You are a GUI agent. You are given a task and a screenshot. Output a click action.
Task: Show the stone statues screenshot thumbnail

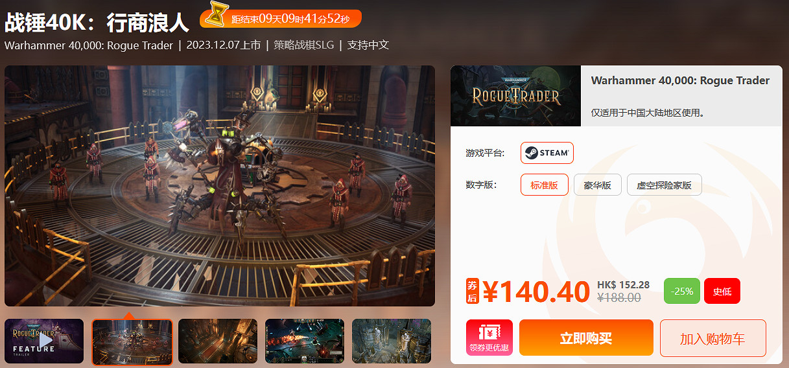(392, 341)
